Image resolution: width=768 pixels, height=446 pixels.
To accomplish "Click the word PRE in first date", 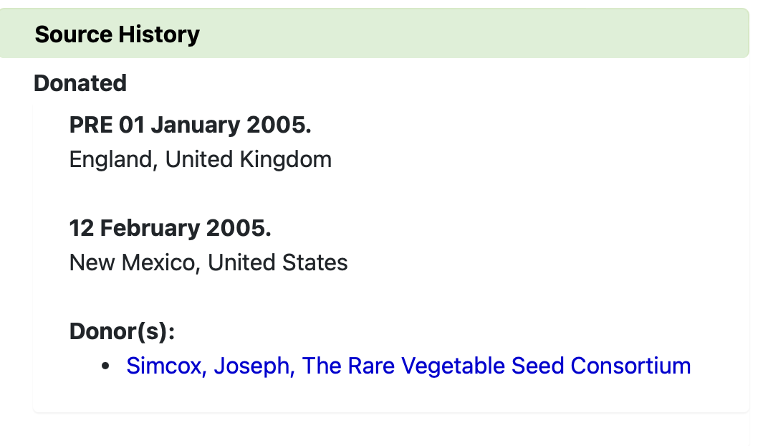I will click(91, 125).
